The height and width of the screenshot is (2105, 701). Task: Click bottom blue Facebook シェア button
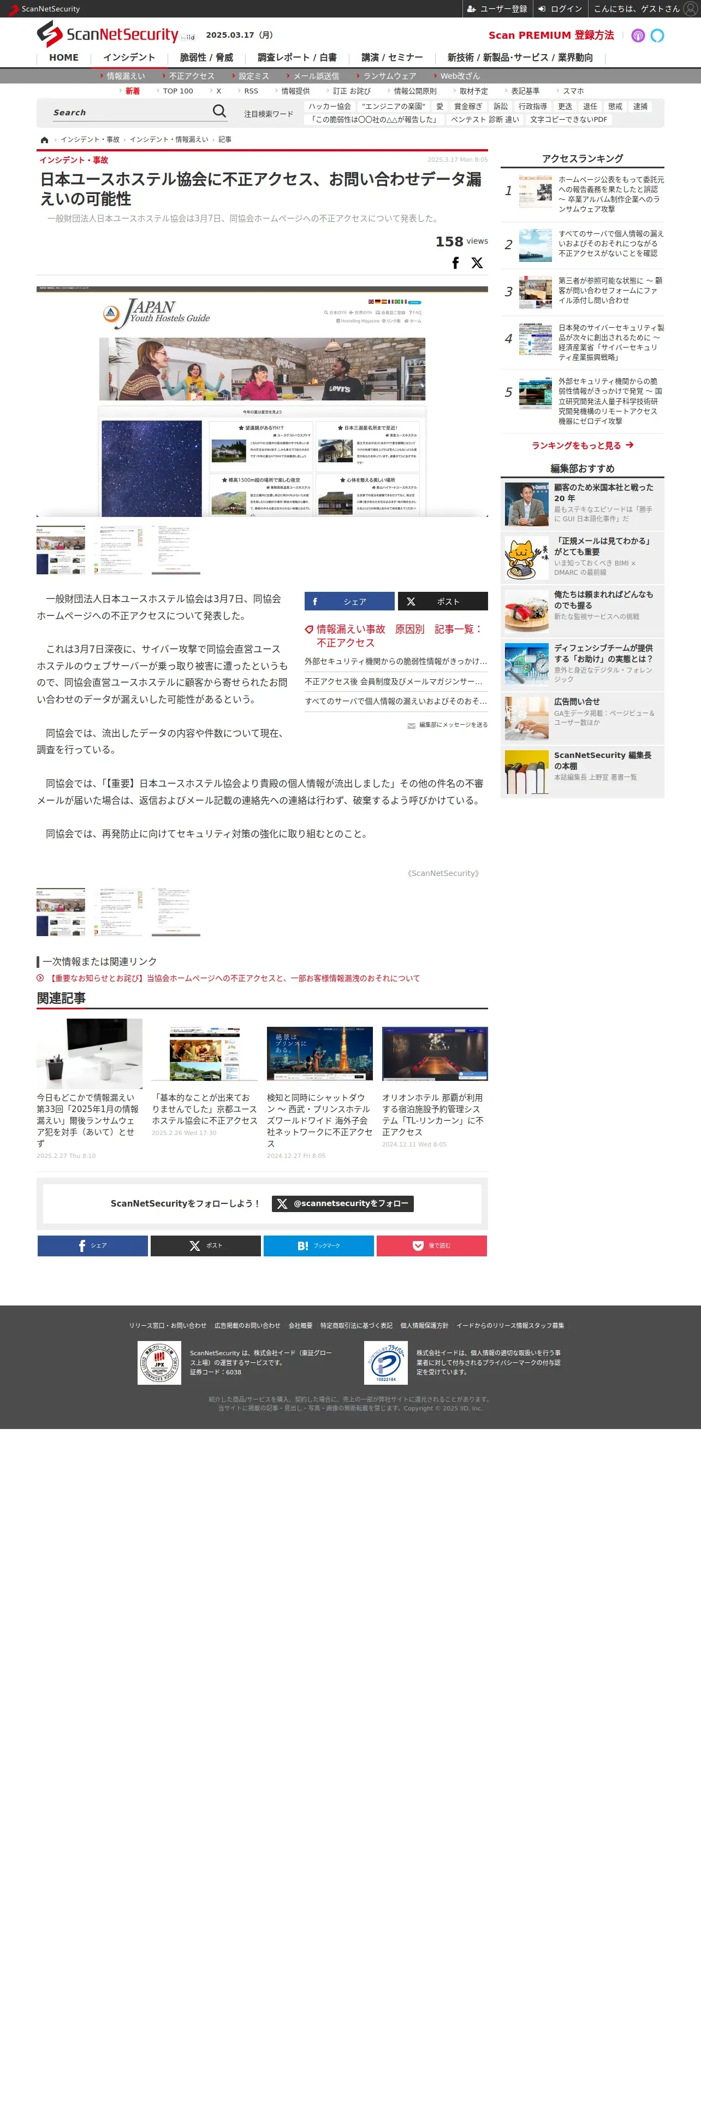(93, 1245)
